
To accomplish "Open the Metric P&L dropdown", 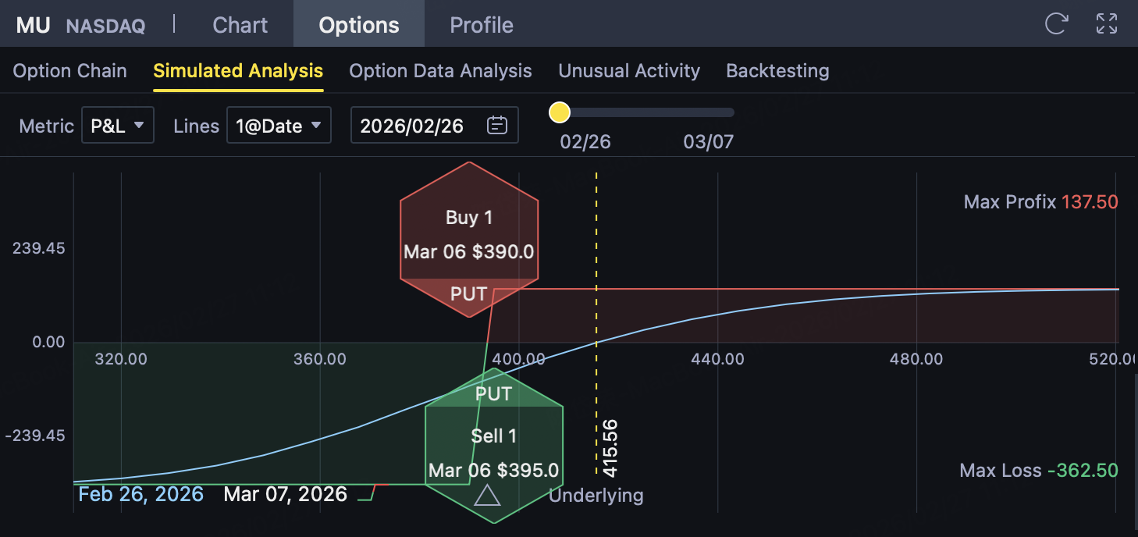I will pyautogui.click(x=118, y=125).
